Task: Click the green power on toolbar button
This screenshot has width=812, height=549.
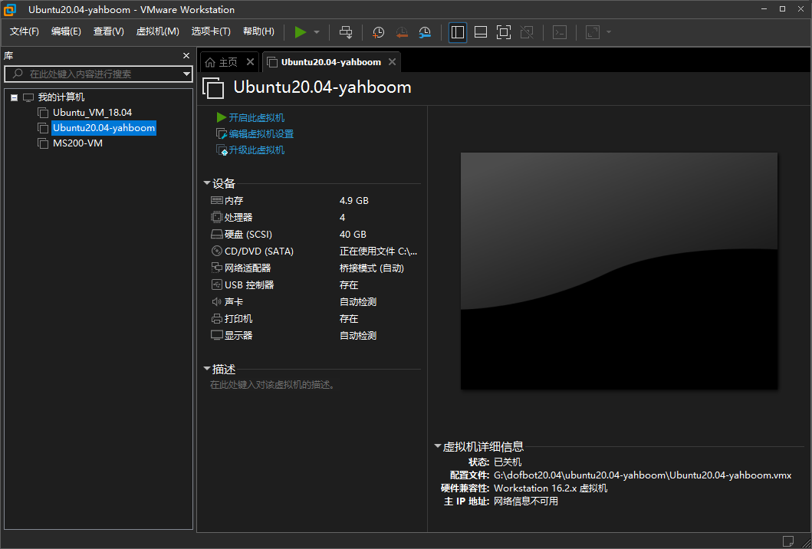Action: coord(300,32)
